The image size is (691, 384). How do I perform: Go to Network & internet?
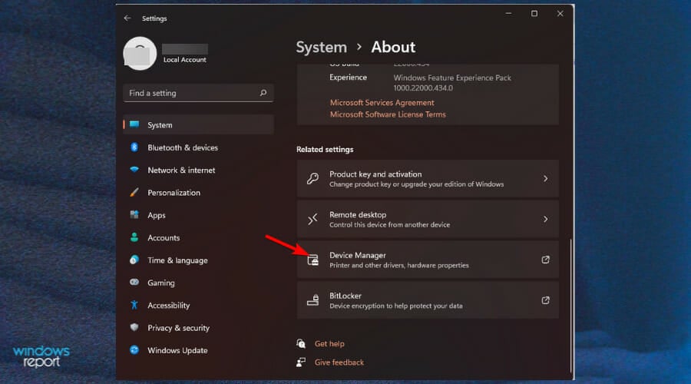pos(198,170)
